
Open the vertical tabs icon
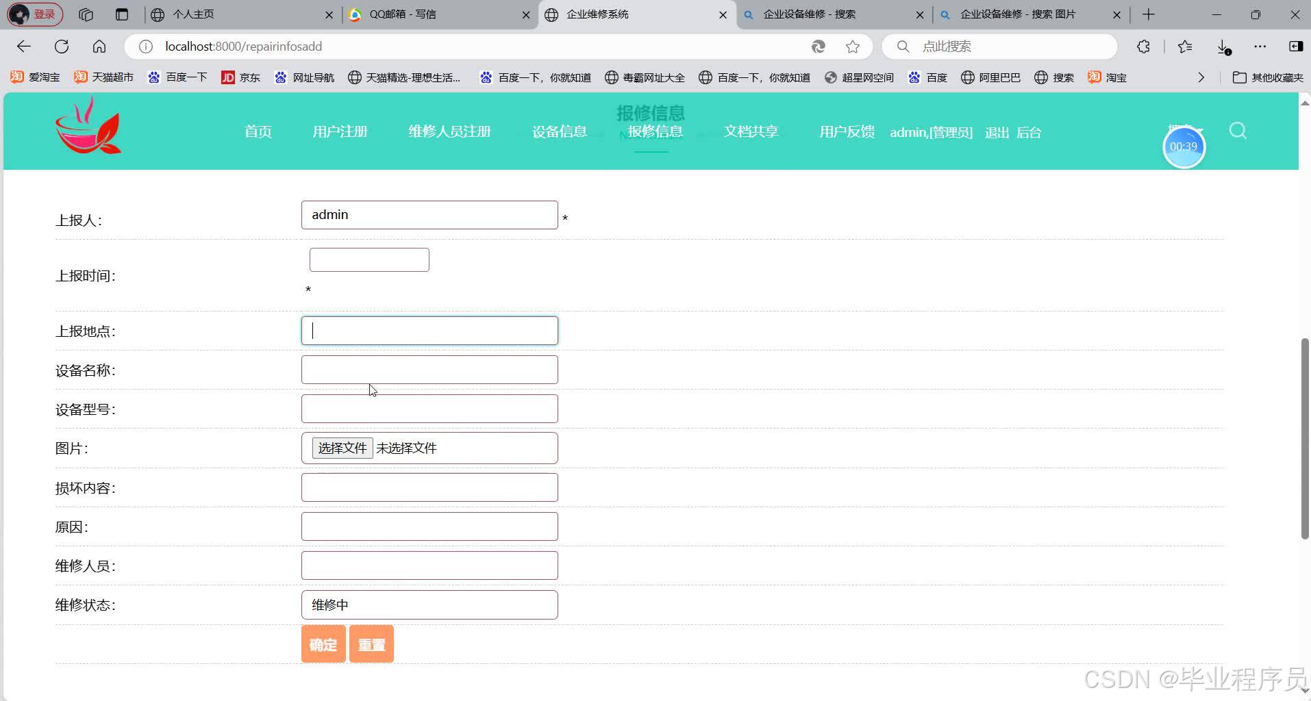(x=122, y=14)
